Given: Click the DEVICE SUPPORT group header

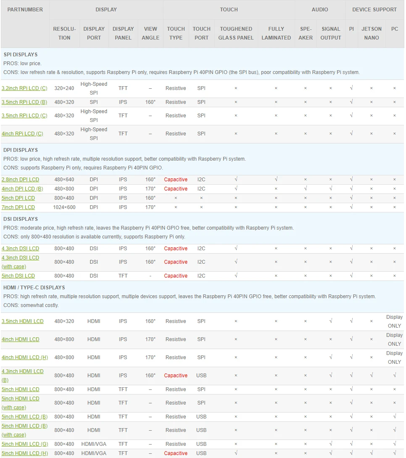Looking at the screenshot, I should (374, 10).
